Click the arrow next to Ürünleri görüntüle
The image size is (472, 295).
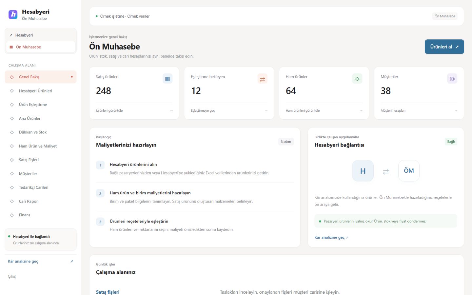coord(171,111)
